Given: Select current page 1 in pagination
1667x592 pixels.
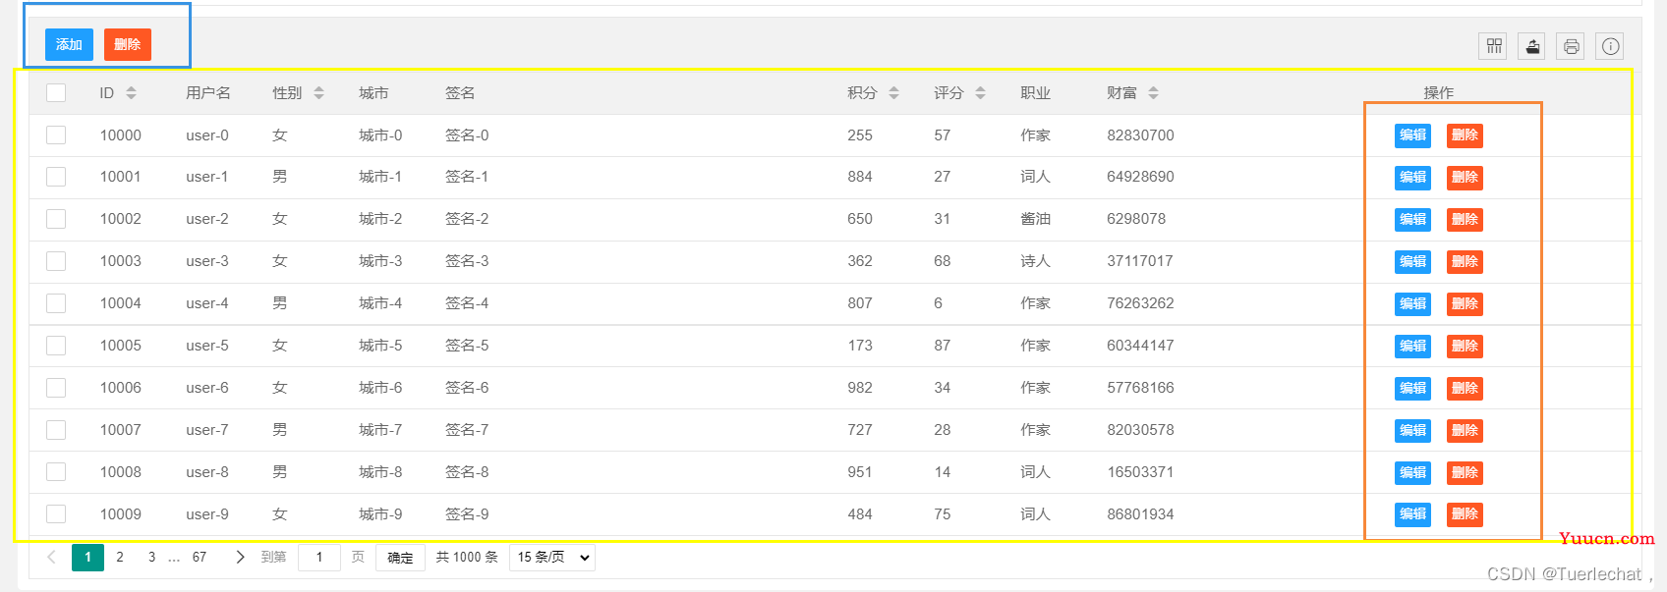Looking at the screenshot, I should tap(87, 558).
